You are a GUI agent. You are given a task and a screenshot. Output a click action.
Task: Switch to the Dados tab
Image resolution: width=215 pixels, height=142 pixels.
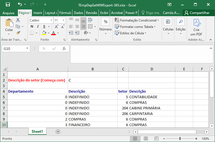78,13
